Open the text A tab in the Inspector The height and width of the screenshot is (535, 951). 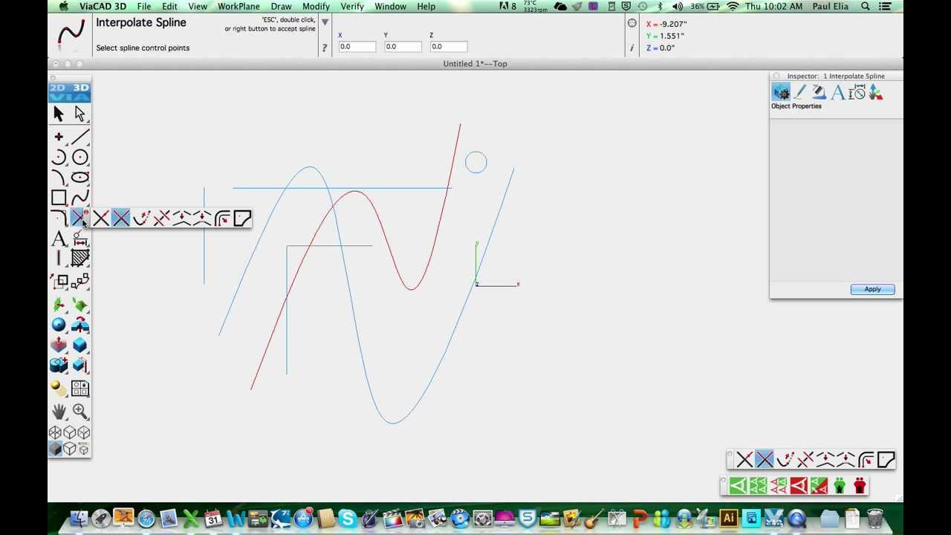coord(837,92)
